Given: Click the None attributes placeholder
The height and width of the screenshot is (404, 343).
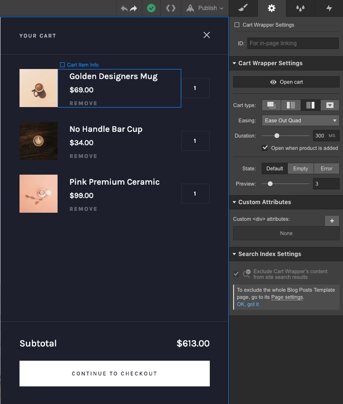Looking at the screenshot, I should (286, 233).
